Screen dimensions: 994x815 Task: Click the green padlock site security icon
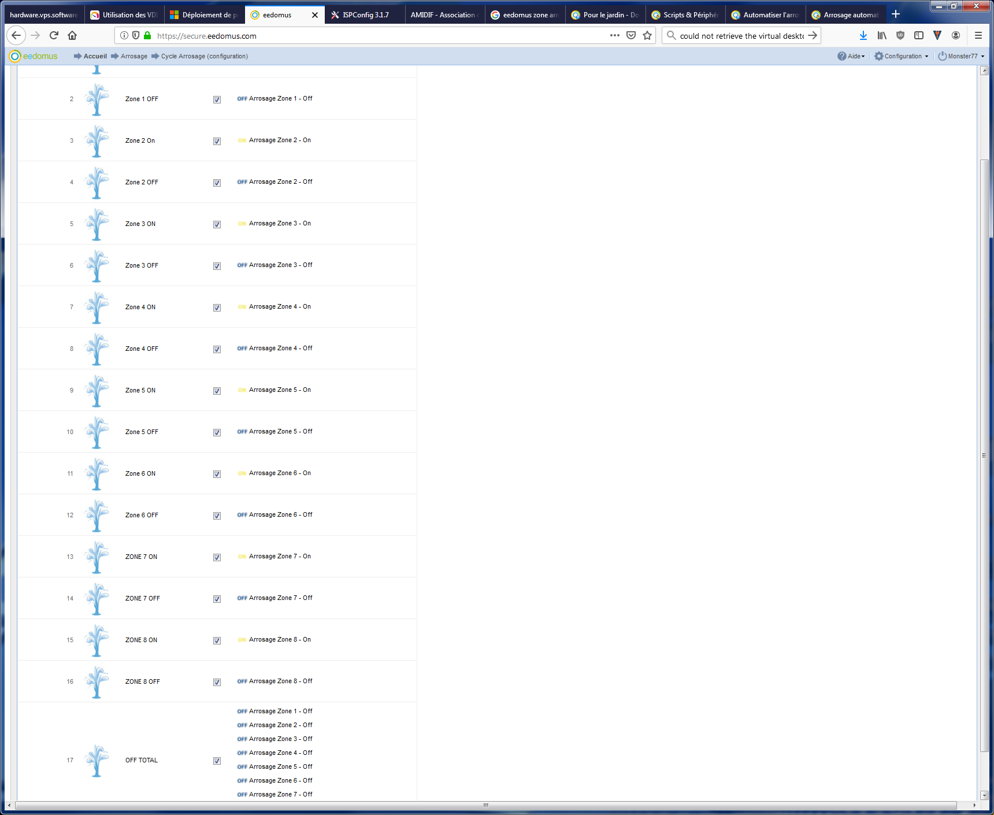[x=147, y=35]
